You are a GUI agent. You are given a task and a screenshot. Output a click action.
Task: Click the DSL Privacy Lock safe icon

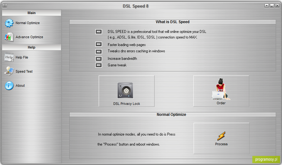point(125,90)
